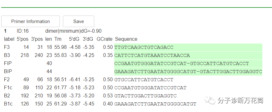Click the GCrate column header
Image resolution: width=272 pixels, height=112 pixels.
(105, 39)
